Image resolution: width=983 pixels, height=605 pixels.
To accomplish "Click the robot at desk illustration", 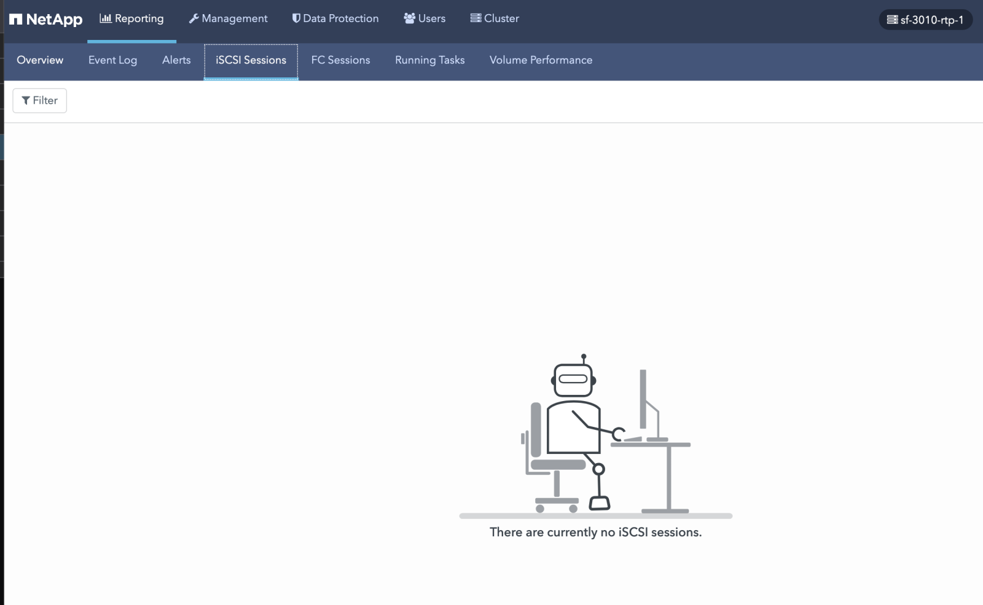I will (x=595, y=436).
